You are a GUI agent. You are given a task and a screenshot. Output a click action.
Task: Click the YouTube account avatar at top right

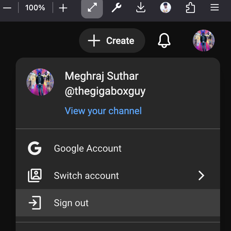pyautogui.click(x=204, y=41)
